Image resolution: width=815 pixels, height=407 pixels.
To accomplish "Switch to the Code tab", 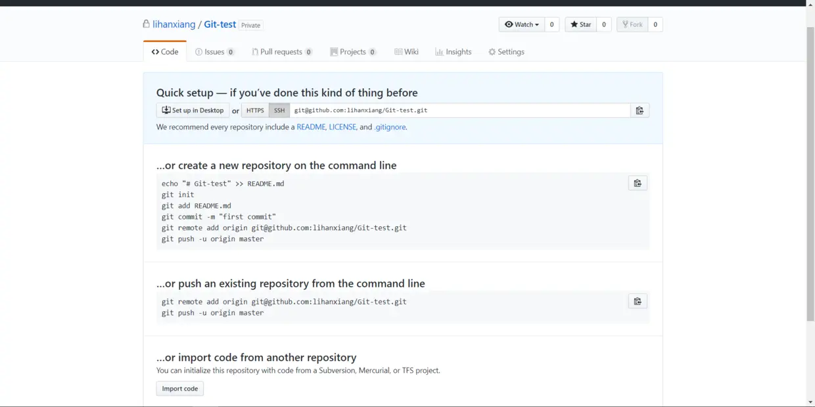I will point(165,52).
